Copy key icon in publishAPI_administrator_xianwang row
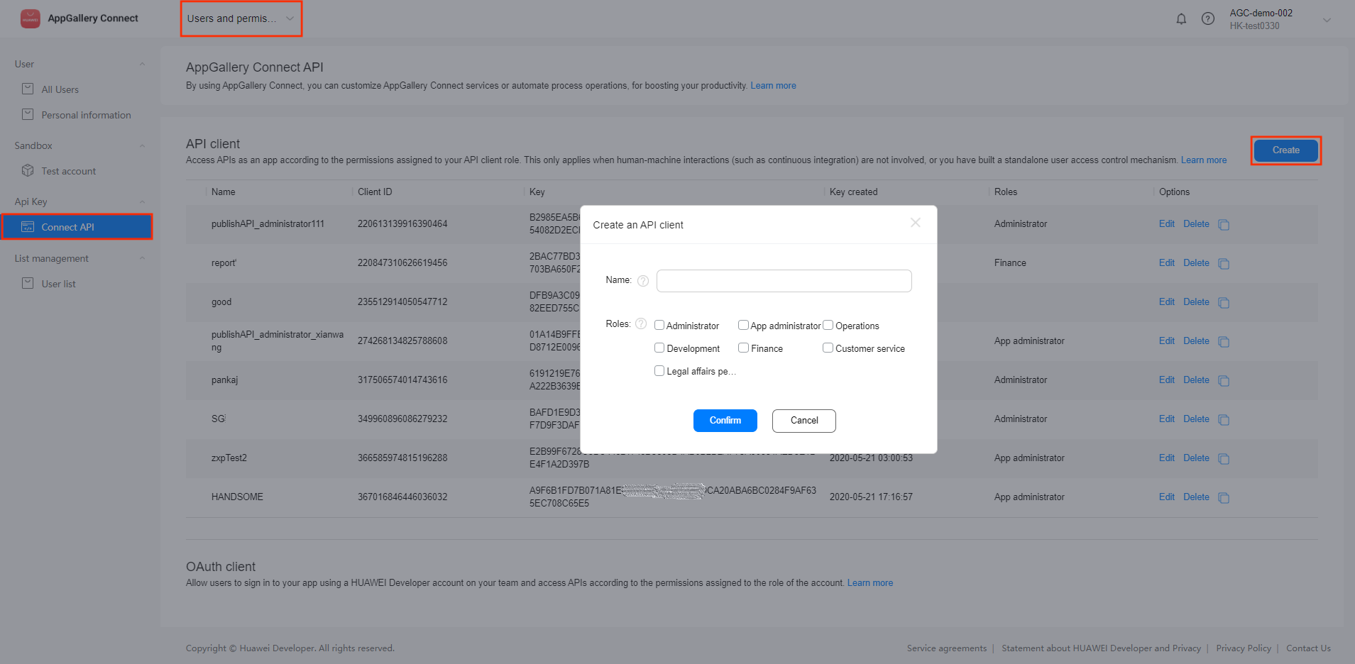Viewport: 1355px width, 664px height. [x=1224, y=342]
